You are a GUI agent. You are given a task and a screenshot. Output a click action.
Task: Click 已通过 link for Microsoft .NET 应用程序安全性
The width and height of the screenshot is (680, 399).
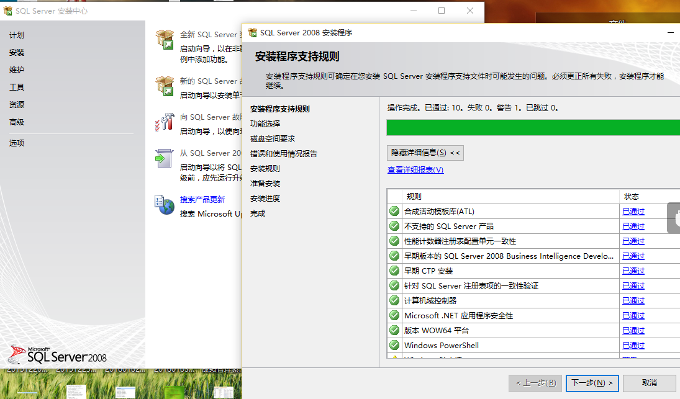coord(633,315)
